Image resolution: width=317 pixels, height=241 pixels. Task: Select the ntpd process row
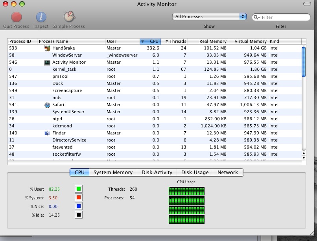tap(155, 119)
